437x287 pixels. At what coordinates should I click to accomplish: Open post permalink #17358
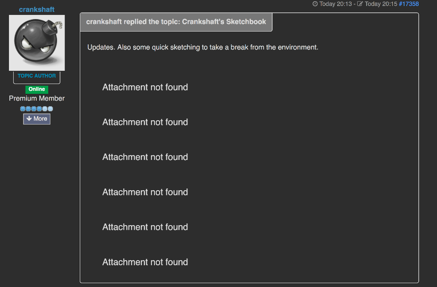[x=408, y=4]
